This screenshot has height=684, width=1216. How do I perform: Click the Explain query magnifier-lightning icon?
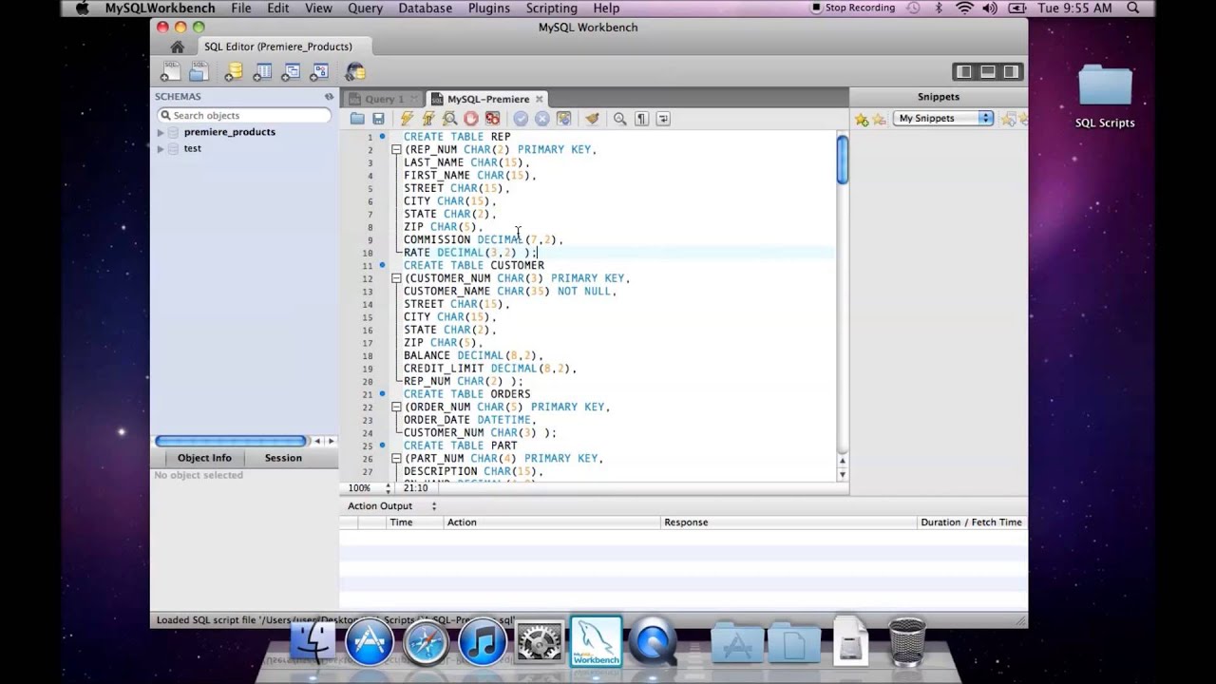pos(450,119)
